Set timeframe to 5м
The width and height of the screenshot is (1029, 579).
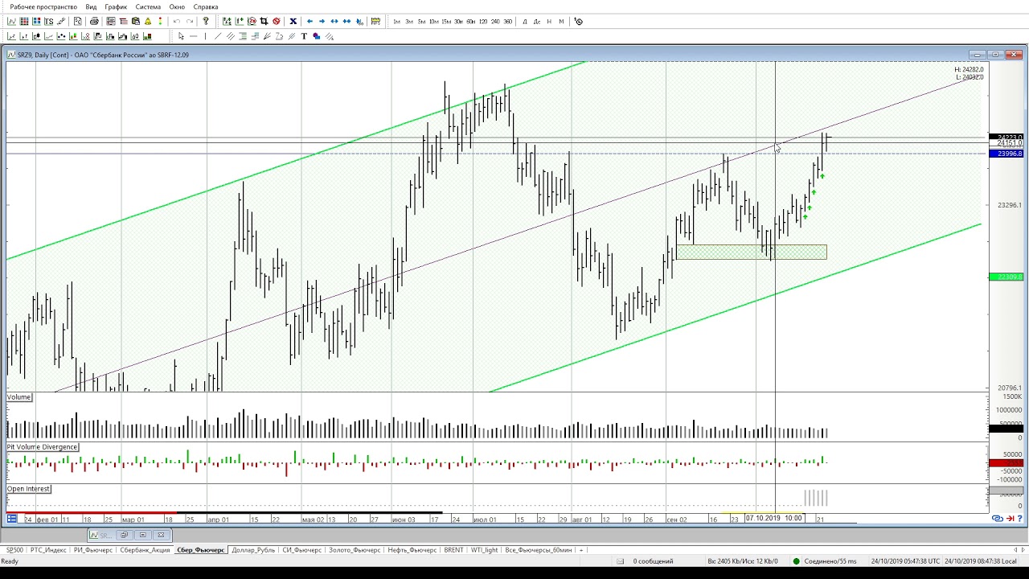click(422, 22)
